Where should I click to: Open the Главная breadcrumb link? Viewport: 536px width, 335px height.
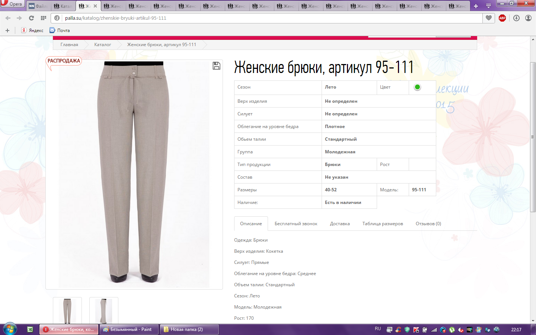tap(69, 45)
